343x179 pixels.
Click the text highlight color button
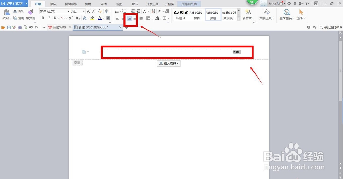92,18
